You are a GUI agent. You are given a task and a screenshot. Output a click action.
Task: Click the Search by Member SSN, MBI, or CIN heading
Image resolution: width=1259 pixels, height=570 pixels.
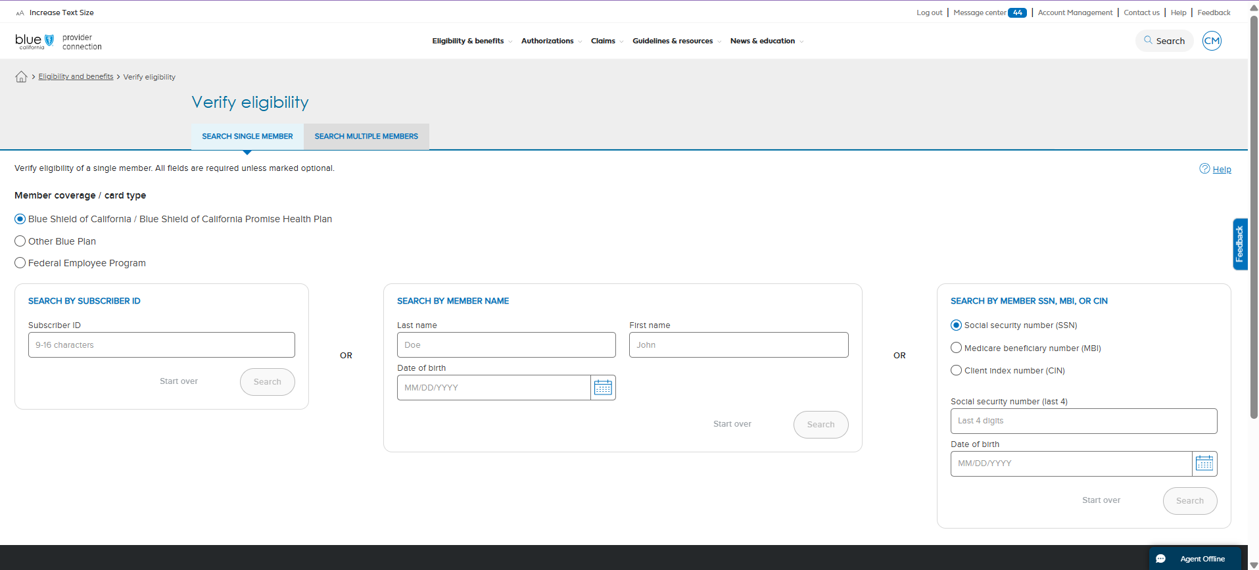1029,301
